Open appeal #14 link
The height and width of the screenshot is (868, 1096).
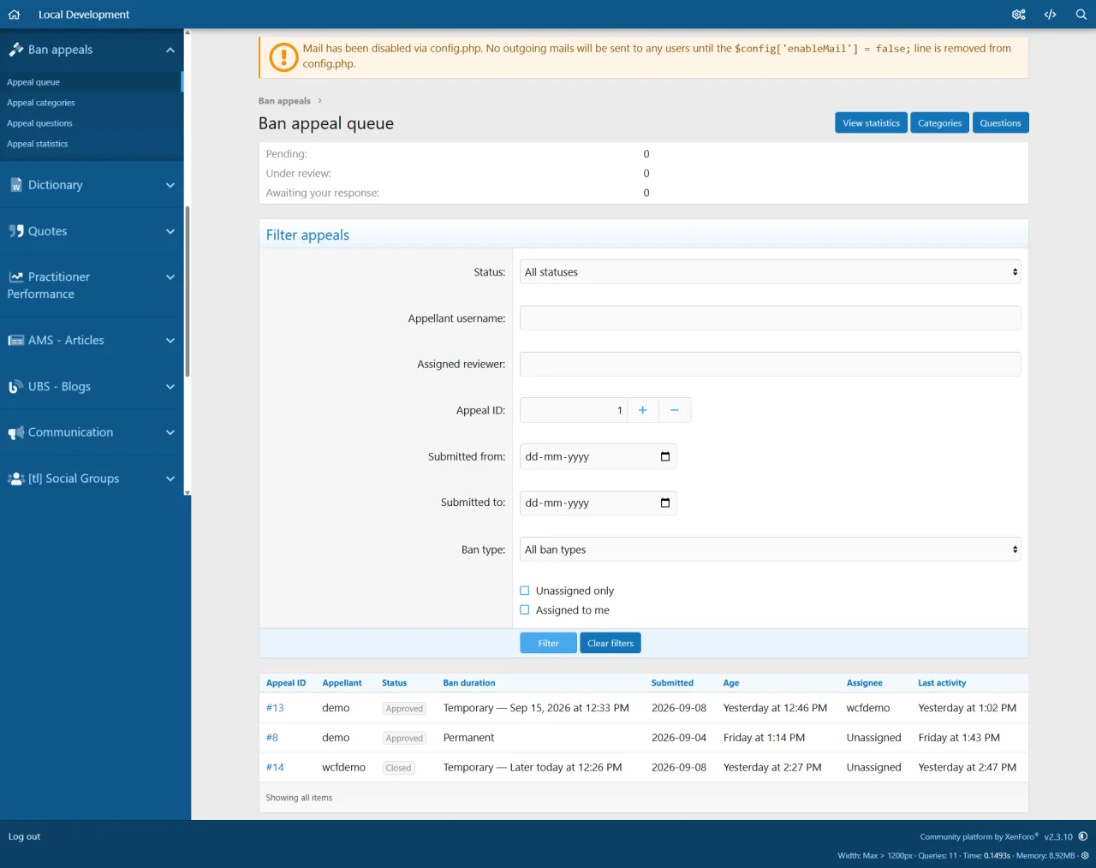(275, 768)
